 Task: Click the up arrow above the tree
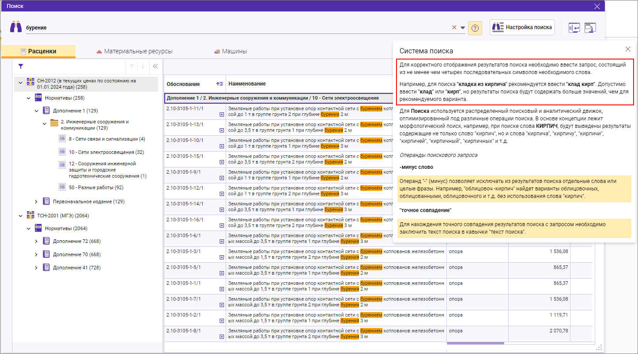click(x=132, y=67)
